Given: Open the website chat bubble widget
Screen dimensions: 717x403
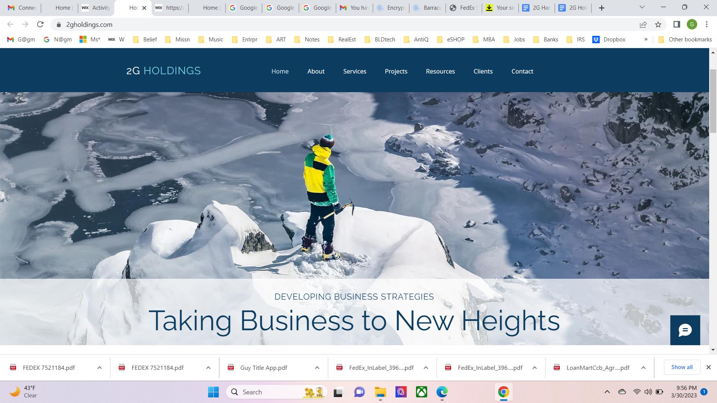Looking at the screenshot, I should (685, 330).
